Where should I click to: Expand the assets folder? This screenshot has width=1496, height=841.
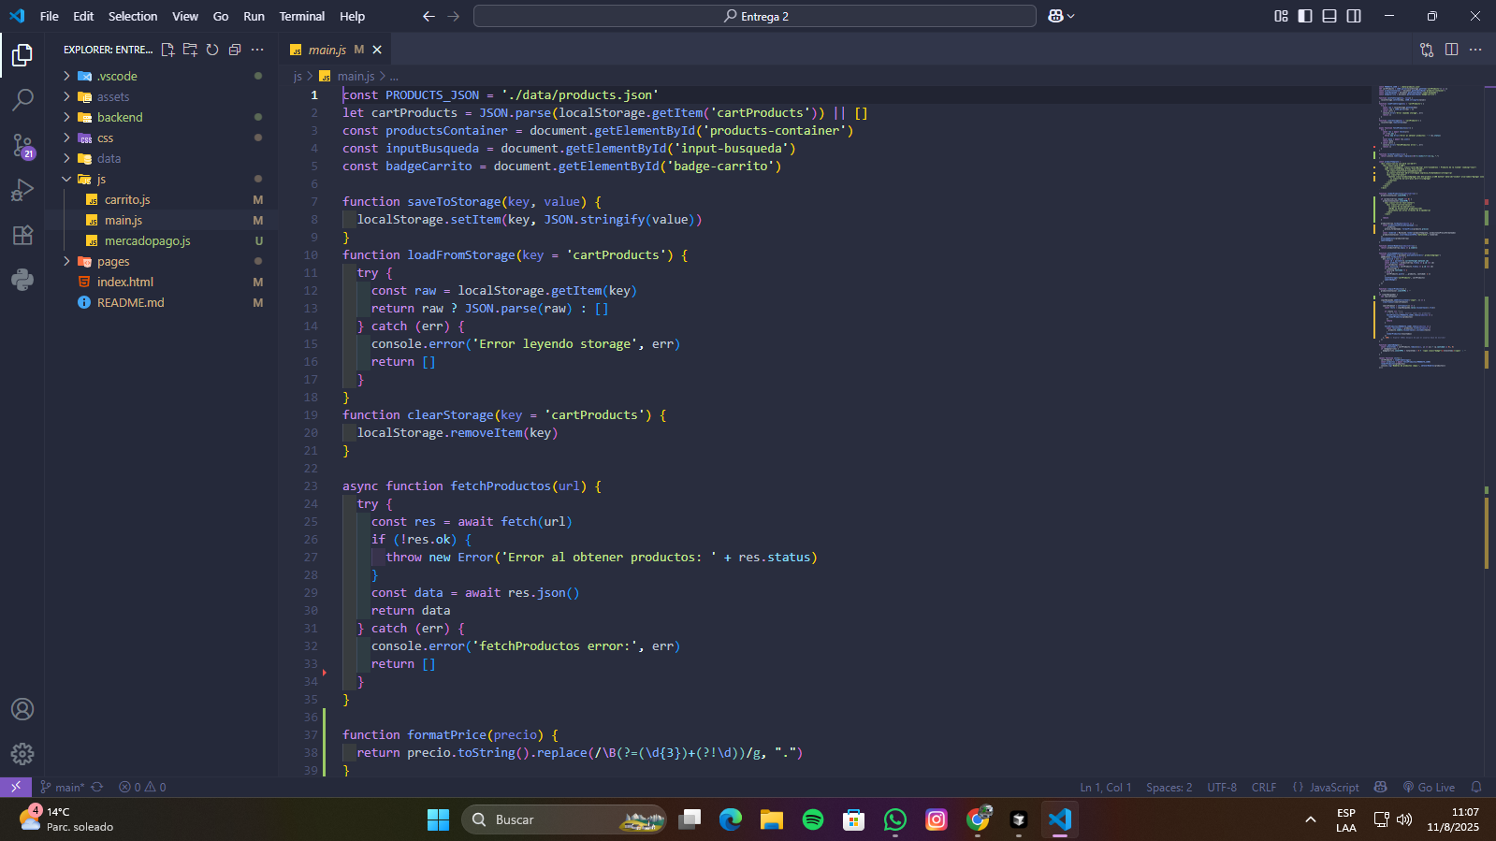161,96
